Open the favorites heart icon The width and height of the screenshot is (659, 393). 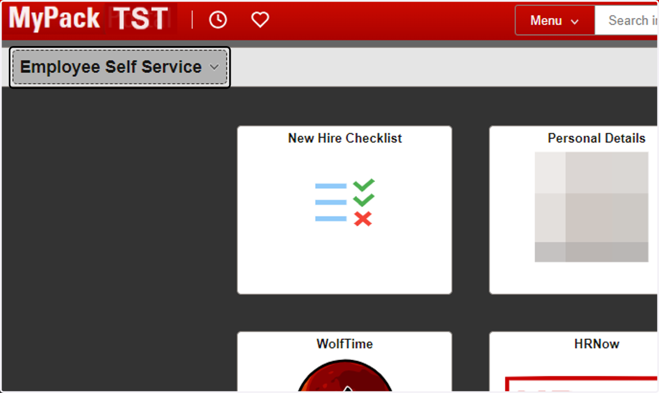click(x=260, y=20)
